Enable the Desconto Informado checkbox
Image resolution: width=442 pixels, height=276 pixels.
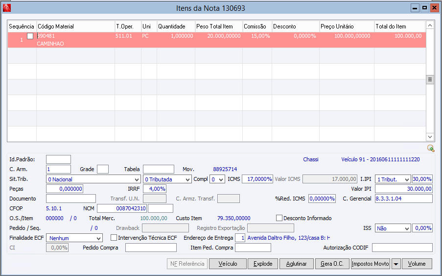click(279, 218)
